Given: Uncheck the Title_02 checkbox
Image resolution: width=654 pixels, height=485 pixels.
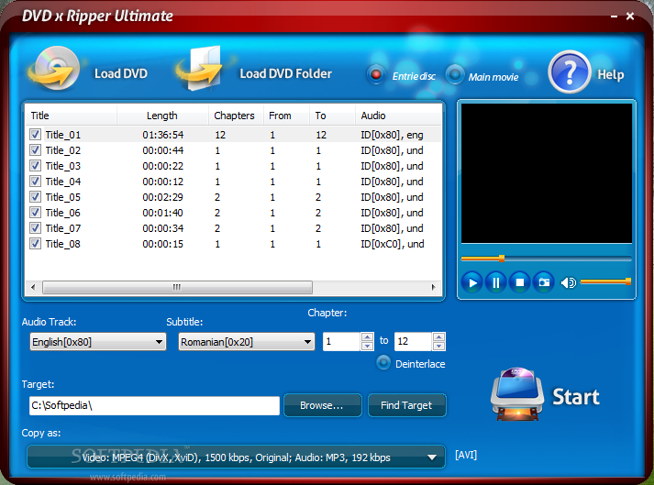Looking at the screenshot, I should click(x=36, y=149).
